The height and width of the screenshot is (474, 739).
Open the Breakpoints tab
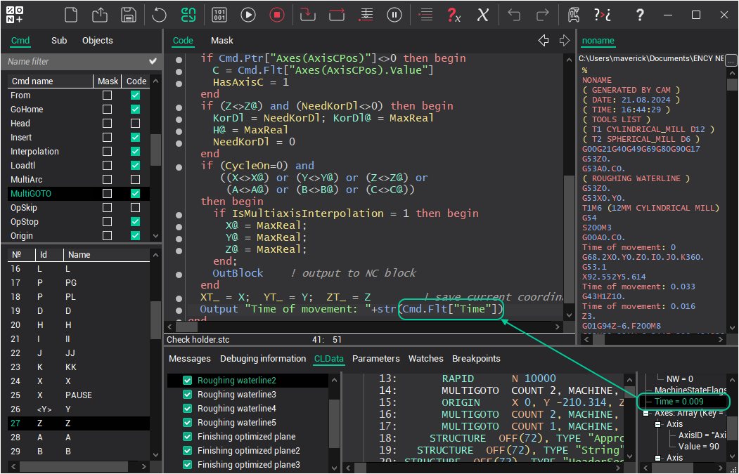pos(476,359)
